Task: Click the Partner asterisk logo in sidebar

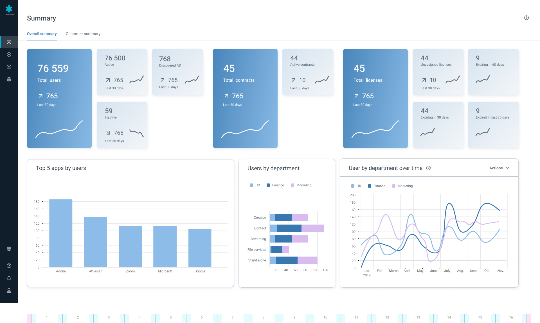Action: (x=9, y=10)
